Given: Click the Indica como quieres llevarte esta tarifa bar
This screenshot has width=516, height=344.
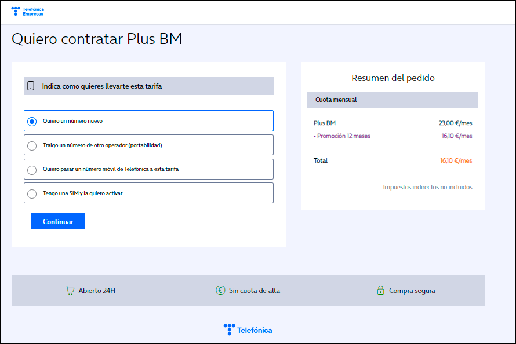Looking at the screenshot, I should coord(148,86).
